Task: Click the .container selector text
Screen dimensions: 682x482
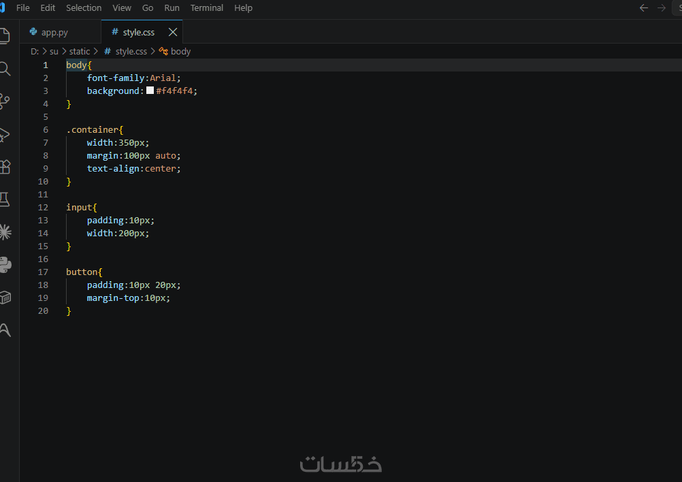Action: pos(92,129)
